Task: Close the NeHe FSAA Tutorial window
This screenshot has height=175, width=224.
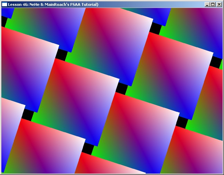Action: pos(219,4)
